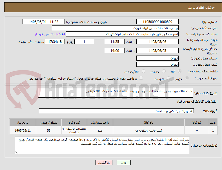Click the delivery province field تهران
This screenshot has height=170, width=222.
[157, 58]
